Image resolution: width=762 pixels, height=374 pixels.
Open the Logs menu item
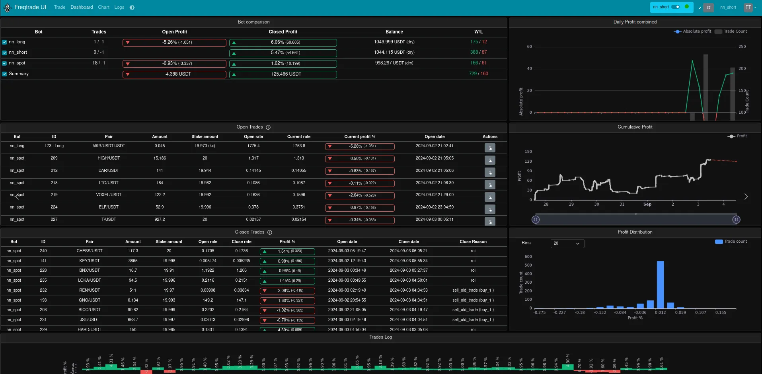[x=119, y=8]
